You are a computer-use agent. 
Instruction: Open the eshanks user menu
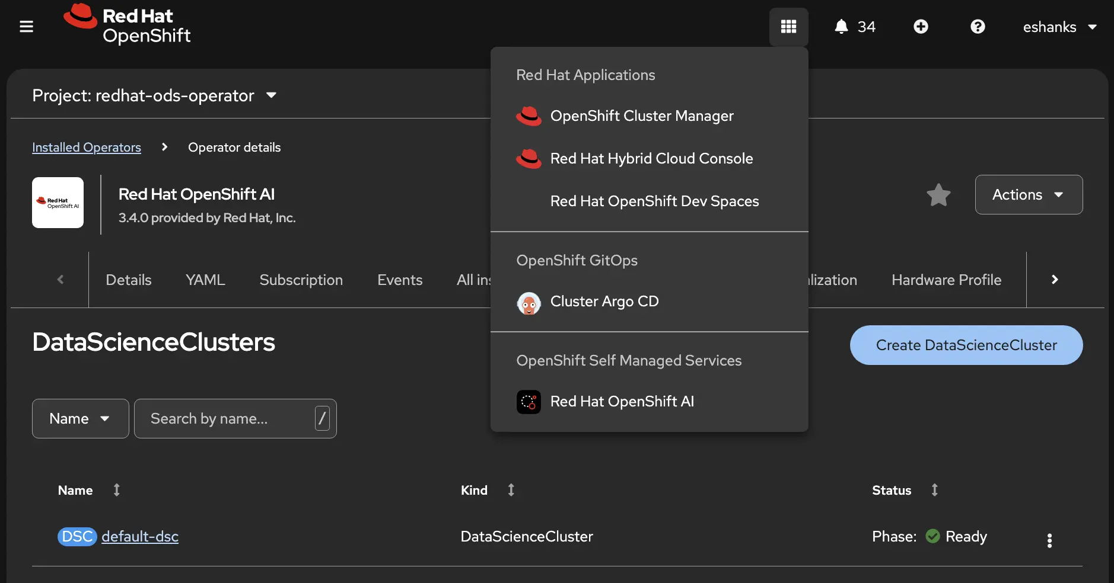pyautogui.click(x=1059, y=27)
